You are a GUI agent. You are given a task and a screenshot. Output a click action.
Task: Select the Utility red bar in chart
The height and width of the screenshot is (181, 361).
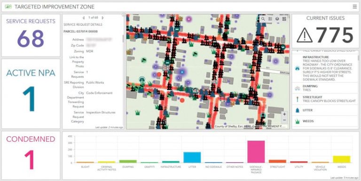pyautogui.click(x=299, y=162)
